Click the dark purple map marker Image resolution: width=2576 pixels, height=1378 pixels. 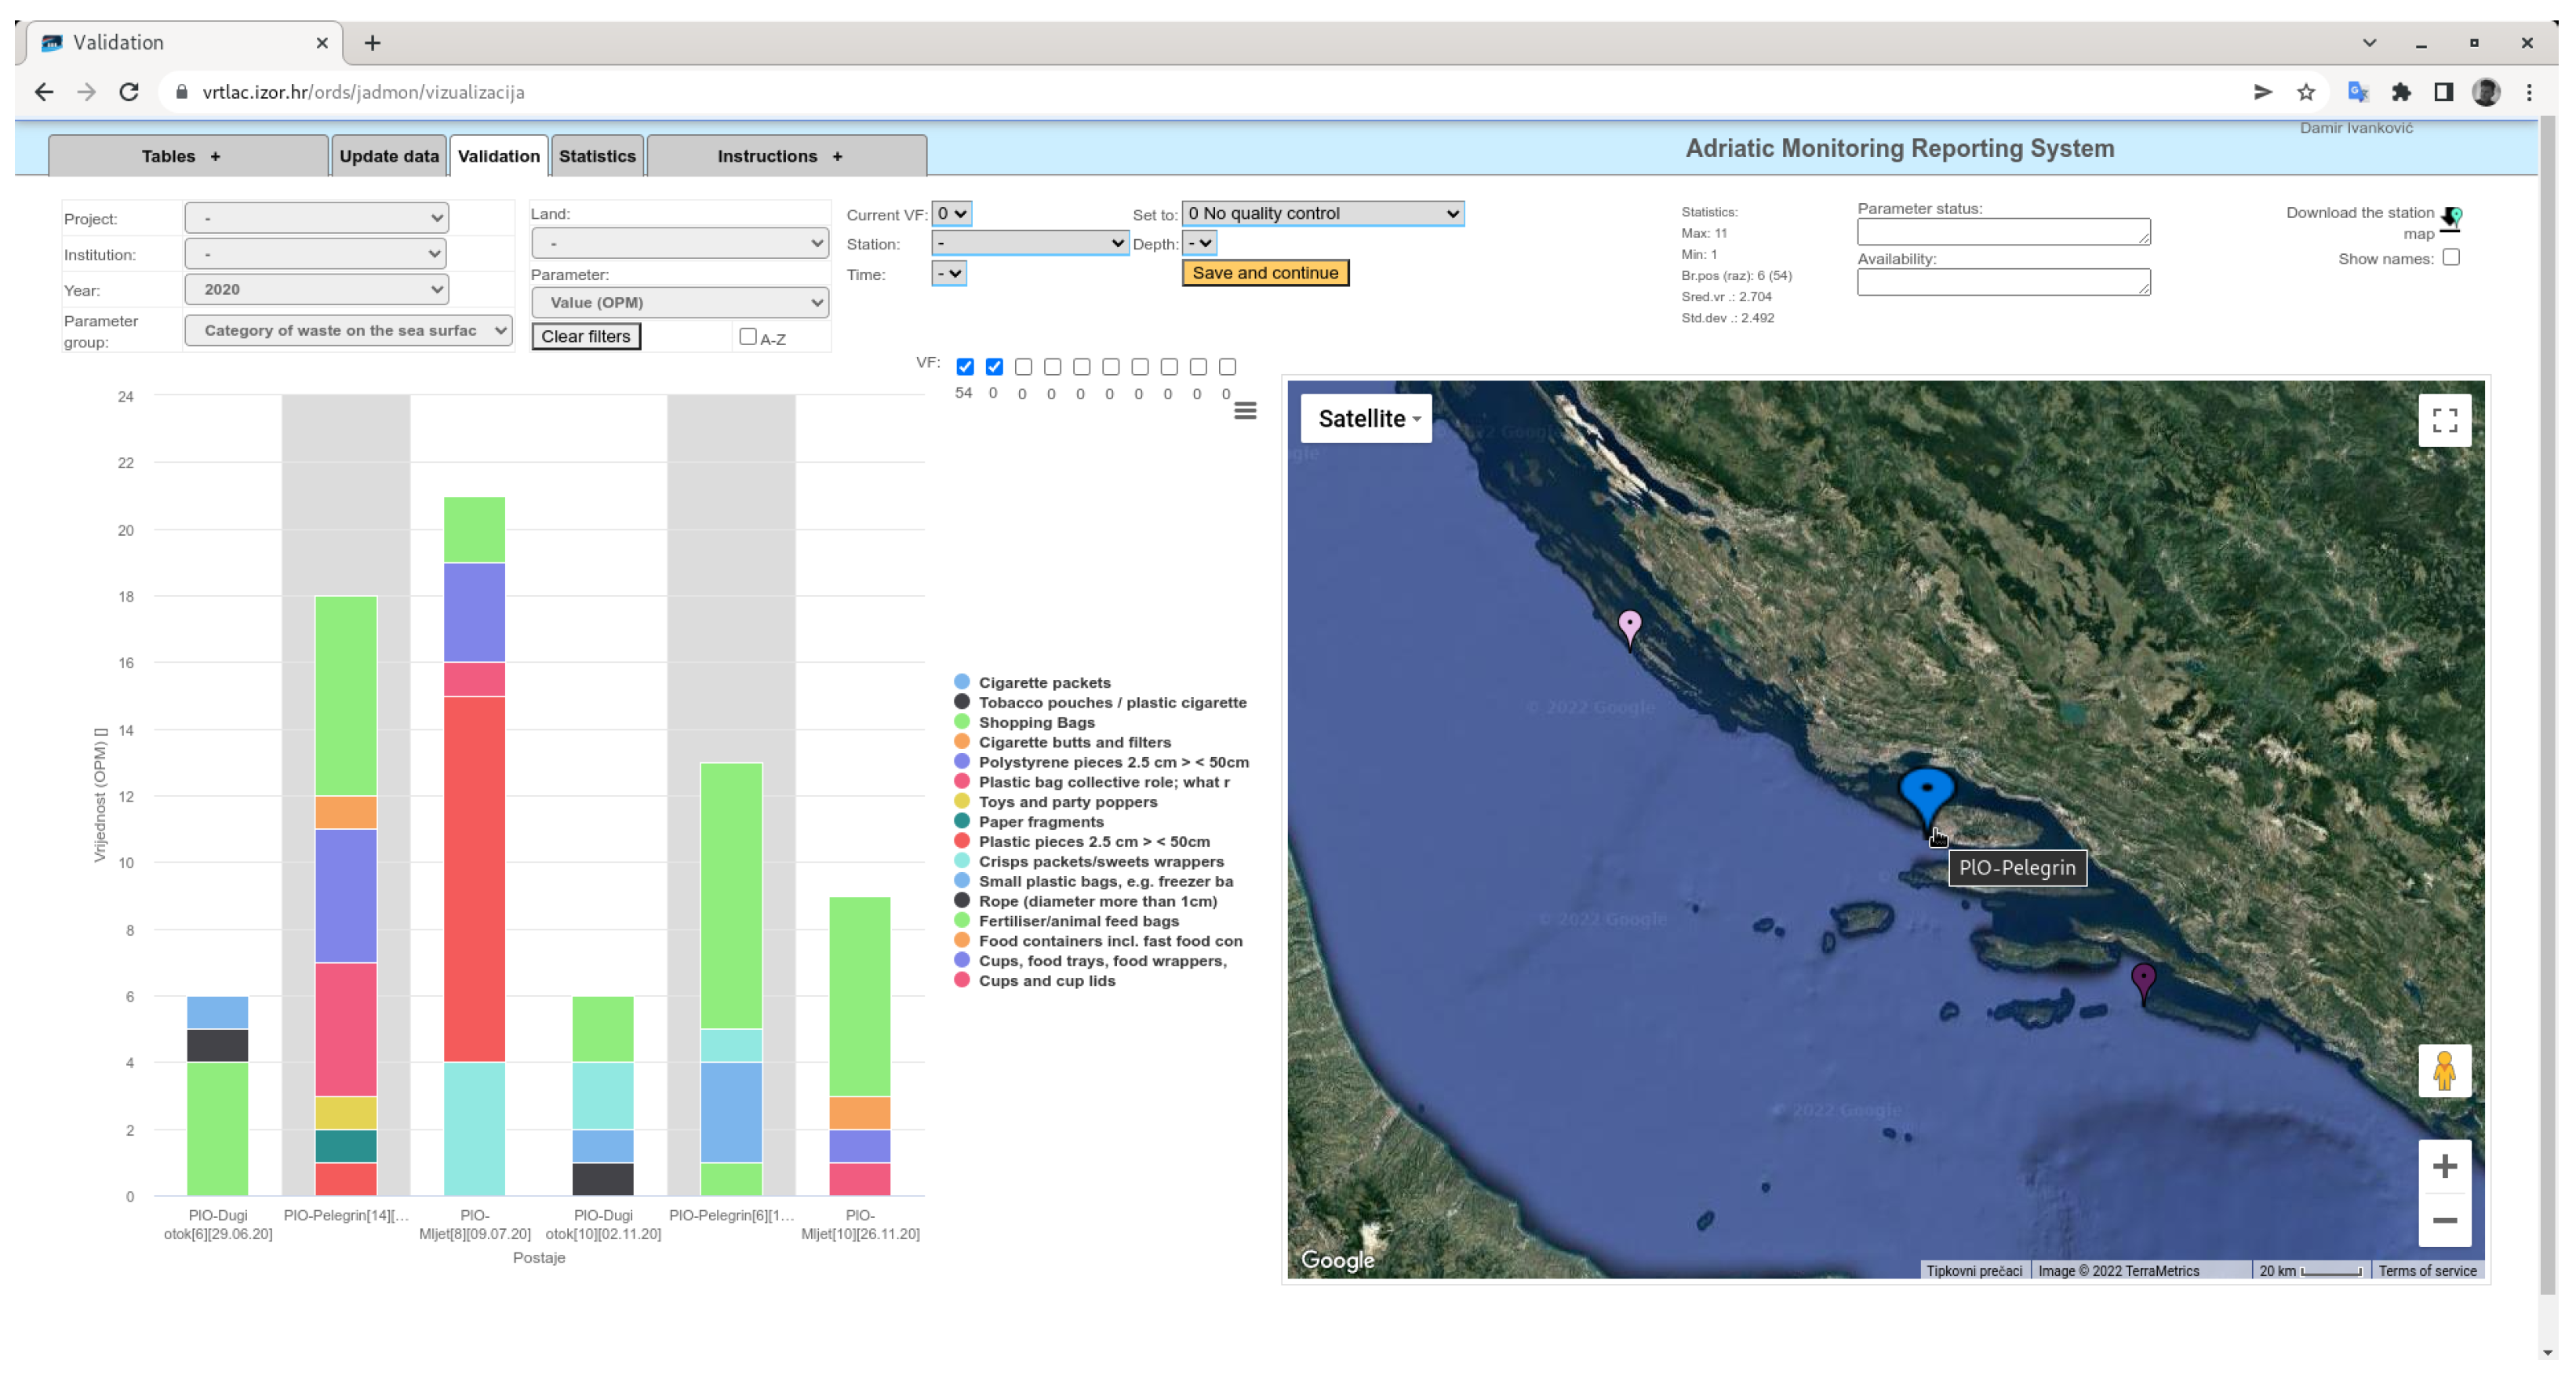(2142, 978)
